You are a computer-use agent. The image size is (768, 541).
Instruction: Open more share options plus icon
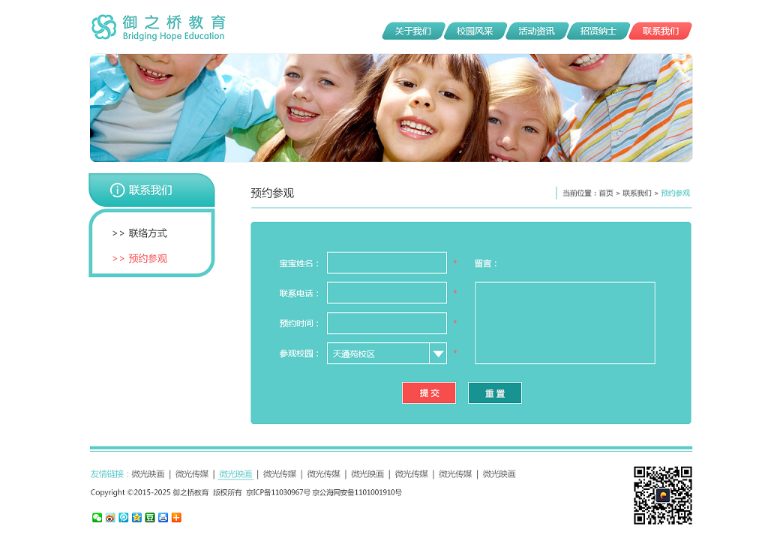(x=176, y=518)
